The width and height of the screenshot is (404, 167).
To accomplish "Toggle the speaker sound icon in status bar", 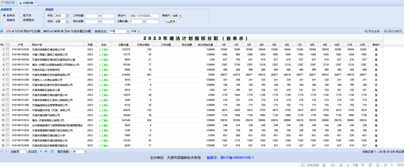I will (385, 165).
